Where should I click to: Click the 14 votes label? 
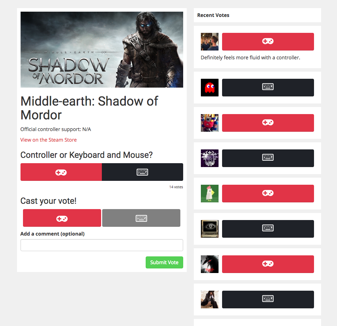pyautogui.click(x=176, y=187)
